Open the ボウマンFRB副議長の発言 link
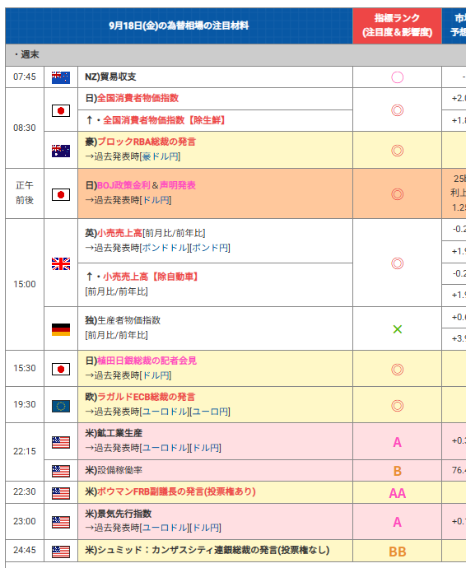The width and height of the screenshot is (466, 568). click(x=176, y=491)
